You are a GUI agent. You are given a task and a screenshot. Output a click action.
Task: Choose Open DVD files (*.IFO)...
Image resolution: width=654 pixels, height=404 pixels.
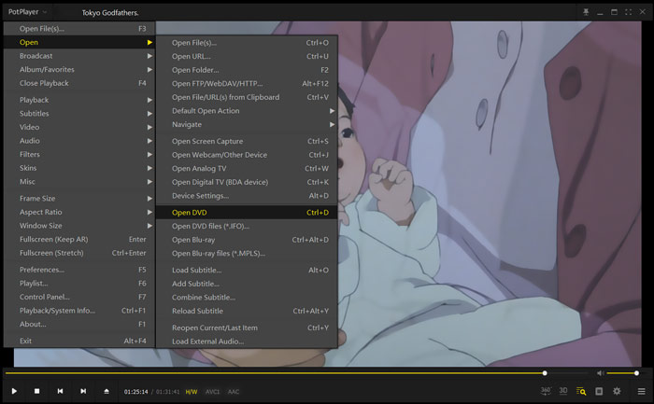click(x=247, y=226)
